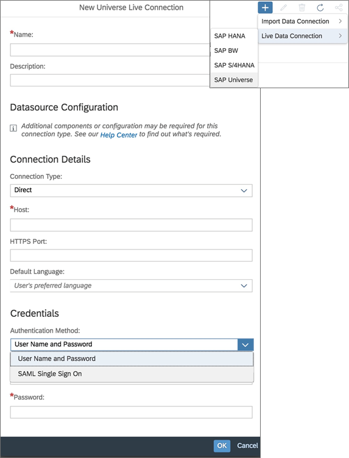Collapse the Authentication Method dropdown arrow

[245, 345]
